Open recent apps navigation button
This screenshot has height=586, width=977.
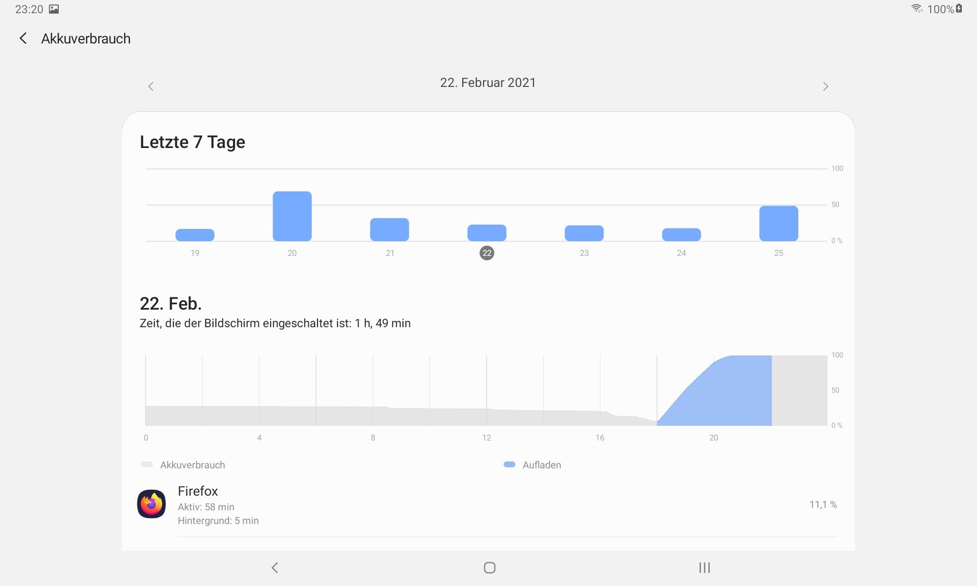tap(704, 568)
